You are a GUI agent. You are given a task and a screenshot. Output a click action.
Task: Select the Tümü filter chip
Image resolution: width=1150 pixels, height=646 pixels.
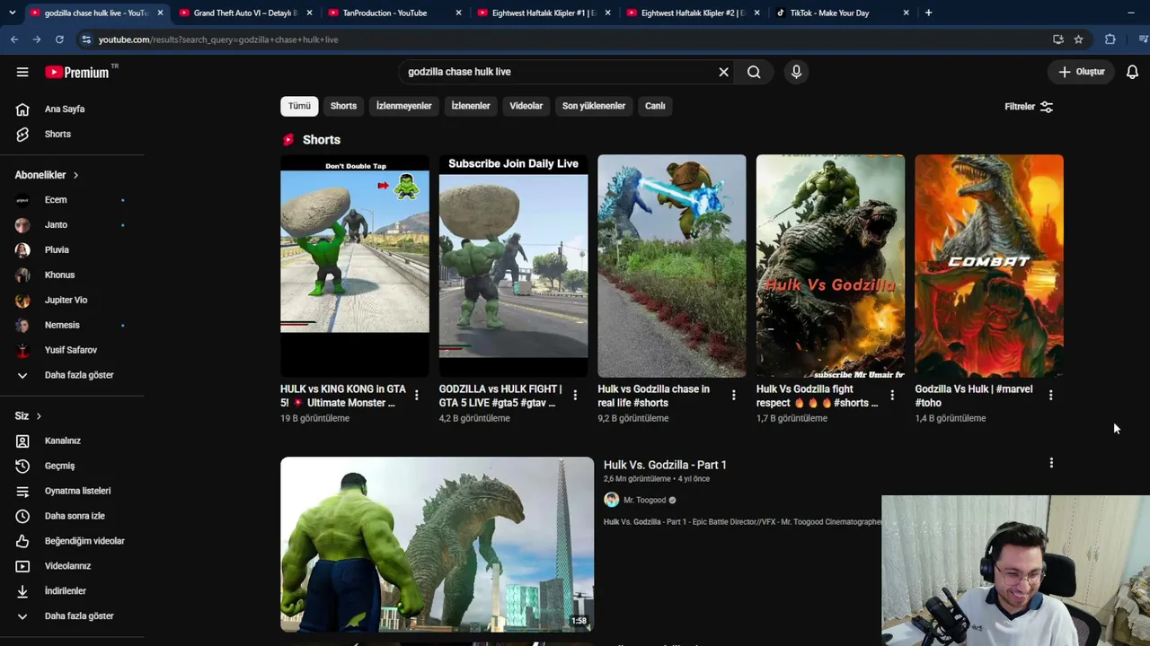[x=299, y=106]
